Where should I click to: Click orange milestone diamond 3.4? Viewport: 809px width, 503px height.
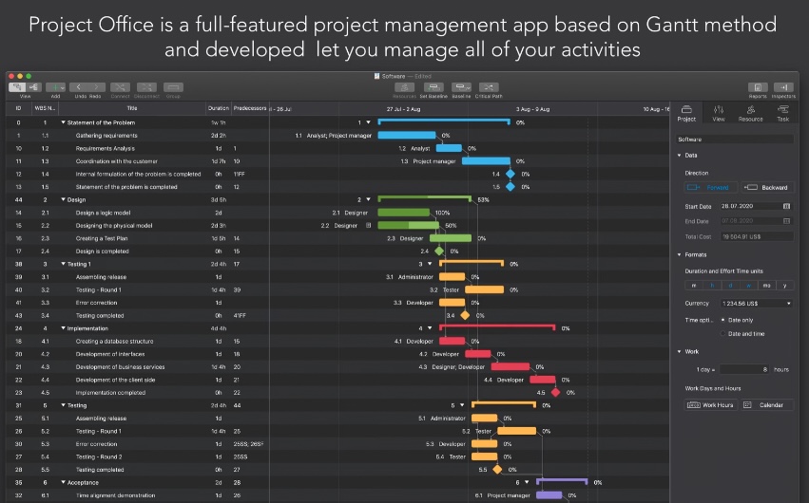click(x=465, y=315)
